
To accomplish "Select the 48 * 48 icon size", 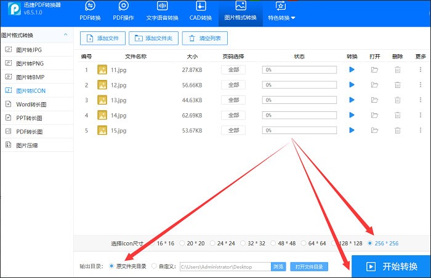I will point(283,244).
